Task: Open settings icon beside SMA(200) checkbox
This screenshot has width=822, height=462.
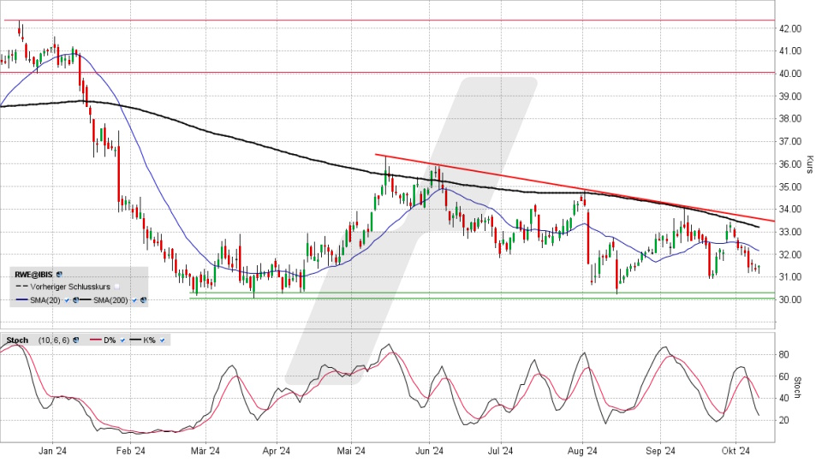Action: [143, 300]
